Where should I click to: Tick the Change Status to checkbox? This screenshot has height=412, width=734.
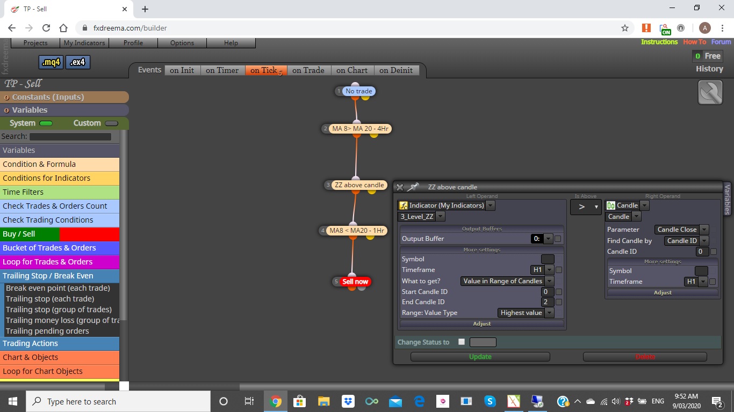click(462, 342)
